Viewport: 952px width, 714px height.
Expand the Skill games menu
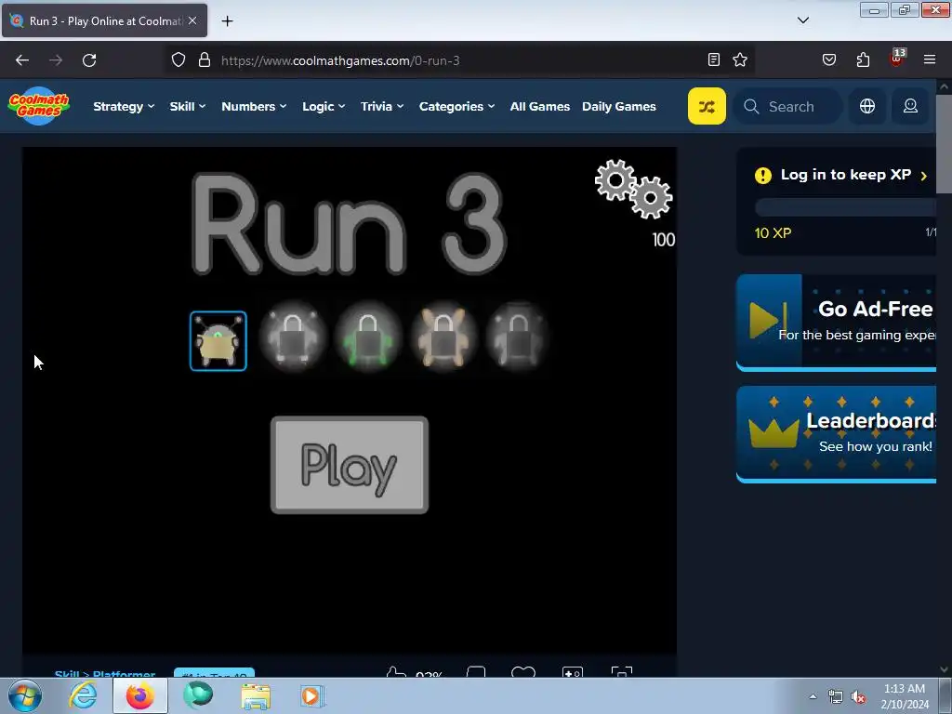(188, 106)
